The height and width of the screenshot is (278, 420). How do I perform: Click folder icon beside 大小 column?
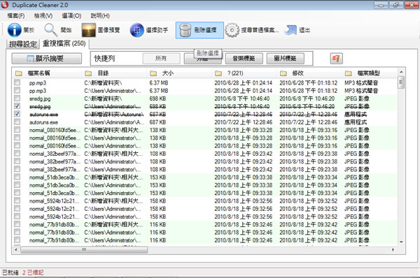[x=153, y=73]
